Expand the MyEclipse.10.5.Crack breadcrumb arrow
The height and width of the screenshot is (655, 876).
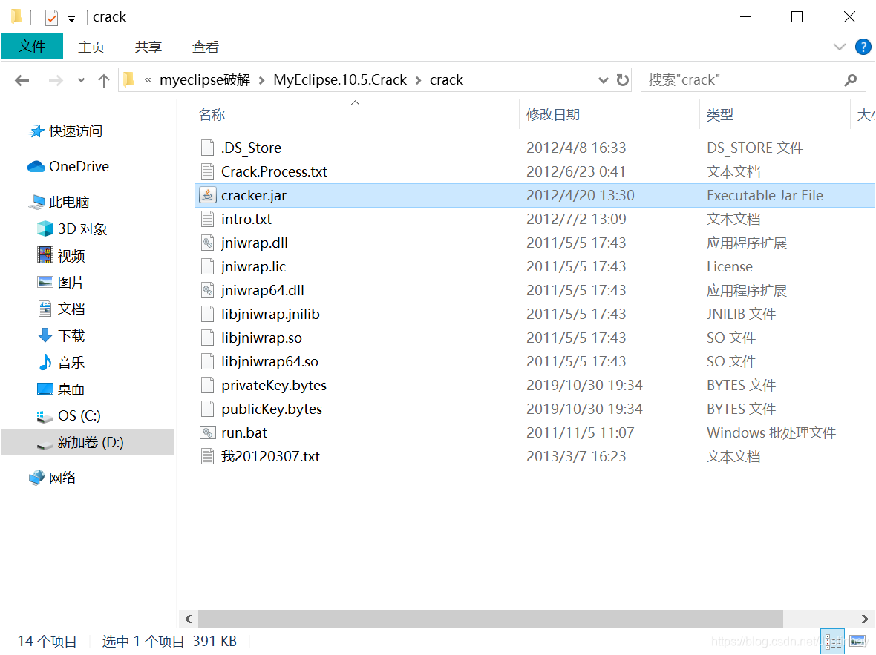click(x=418, y=80)
